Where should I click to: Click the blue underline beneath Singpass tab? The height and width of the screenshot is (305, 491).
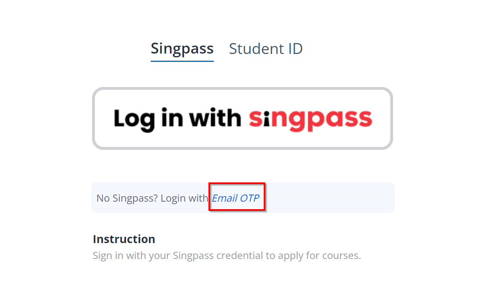coord(182,61)
